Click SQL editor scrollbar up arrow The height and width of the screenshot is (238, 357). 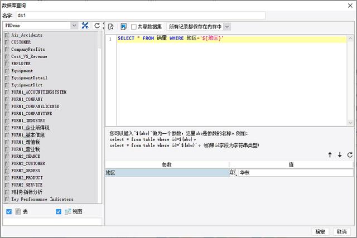click(x=350, y=38)
